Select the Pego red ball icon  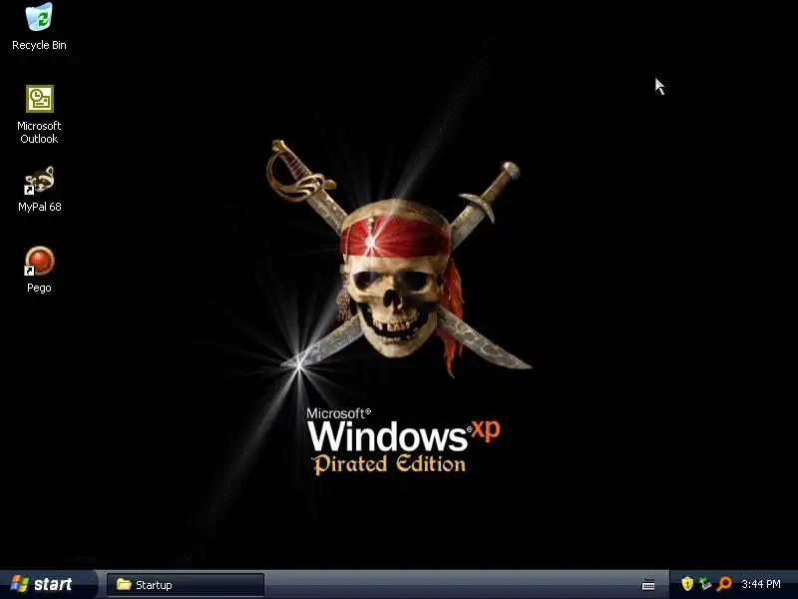(39, 262)
